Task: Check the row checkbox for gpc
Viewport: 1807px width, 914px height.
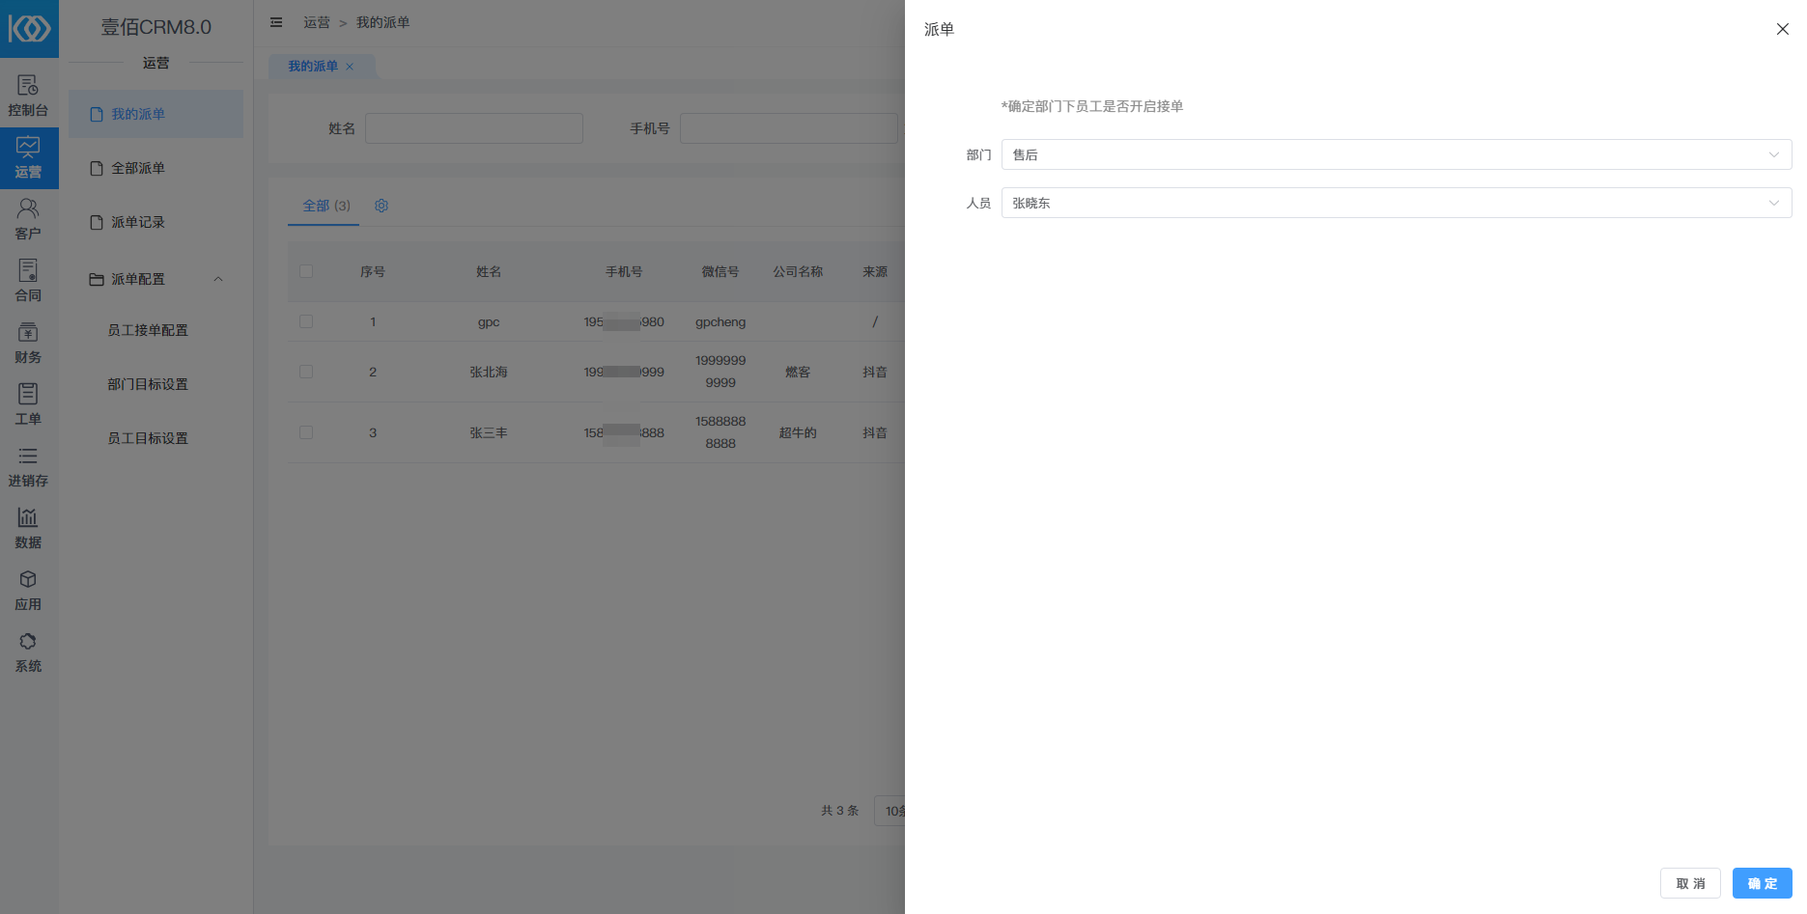Action: [x=306, y=321]
